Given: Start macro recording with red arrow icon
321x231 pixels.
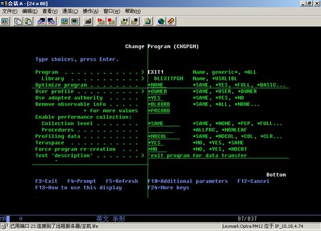Looking at the screenshot, I should pos(101,21).
